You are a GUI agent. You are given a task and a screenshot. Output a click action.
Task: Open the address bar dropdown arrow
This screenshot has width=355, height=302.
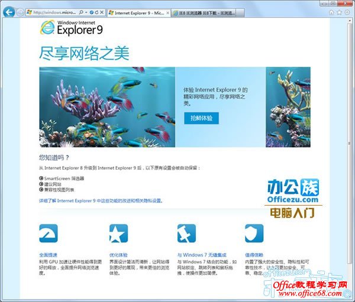86,12
